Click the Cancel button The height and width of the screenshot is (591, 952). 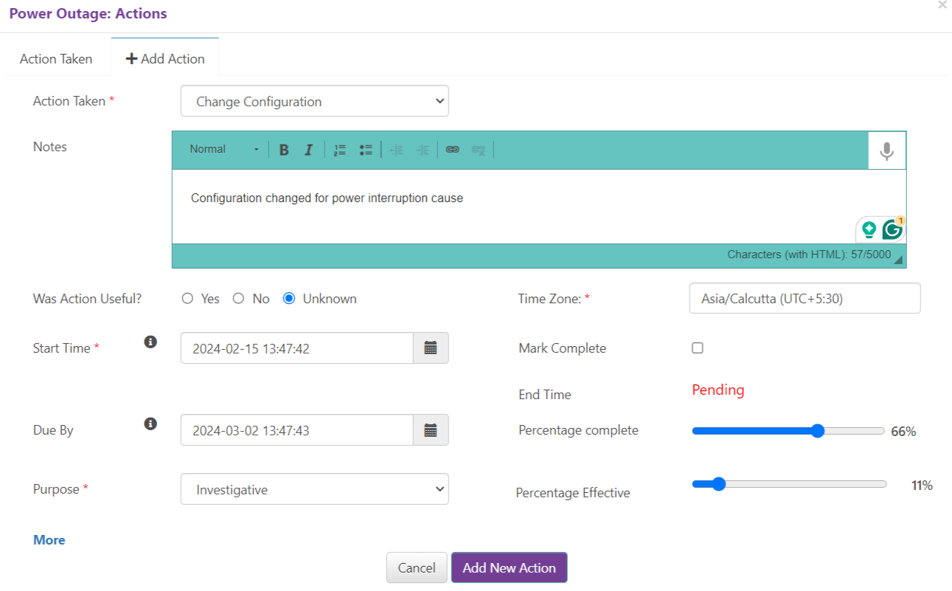click(417, 567)
